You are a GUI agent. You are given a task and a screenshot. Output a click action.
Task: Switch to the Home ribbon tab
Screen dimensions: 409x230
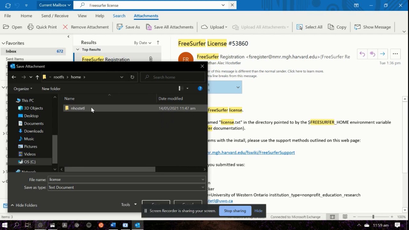[26, 16]
